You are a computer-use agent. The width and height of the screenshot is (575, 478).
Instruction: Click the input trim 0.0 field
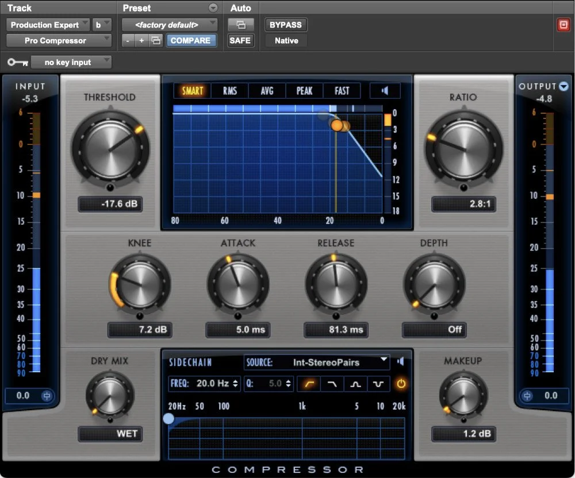tap(23, 396)
